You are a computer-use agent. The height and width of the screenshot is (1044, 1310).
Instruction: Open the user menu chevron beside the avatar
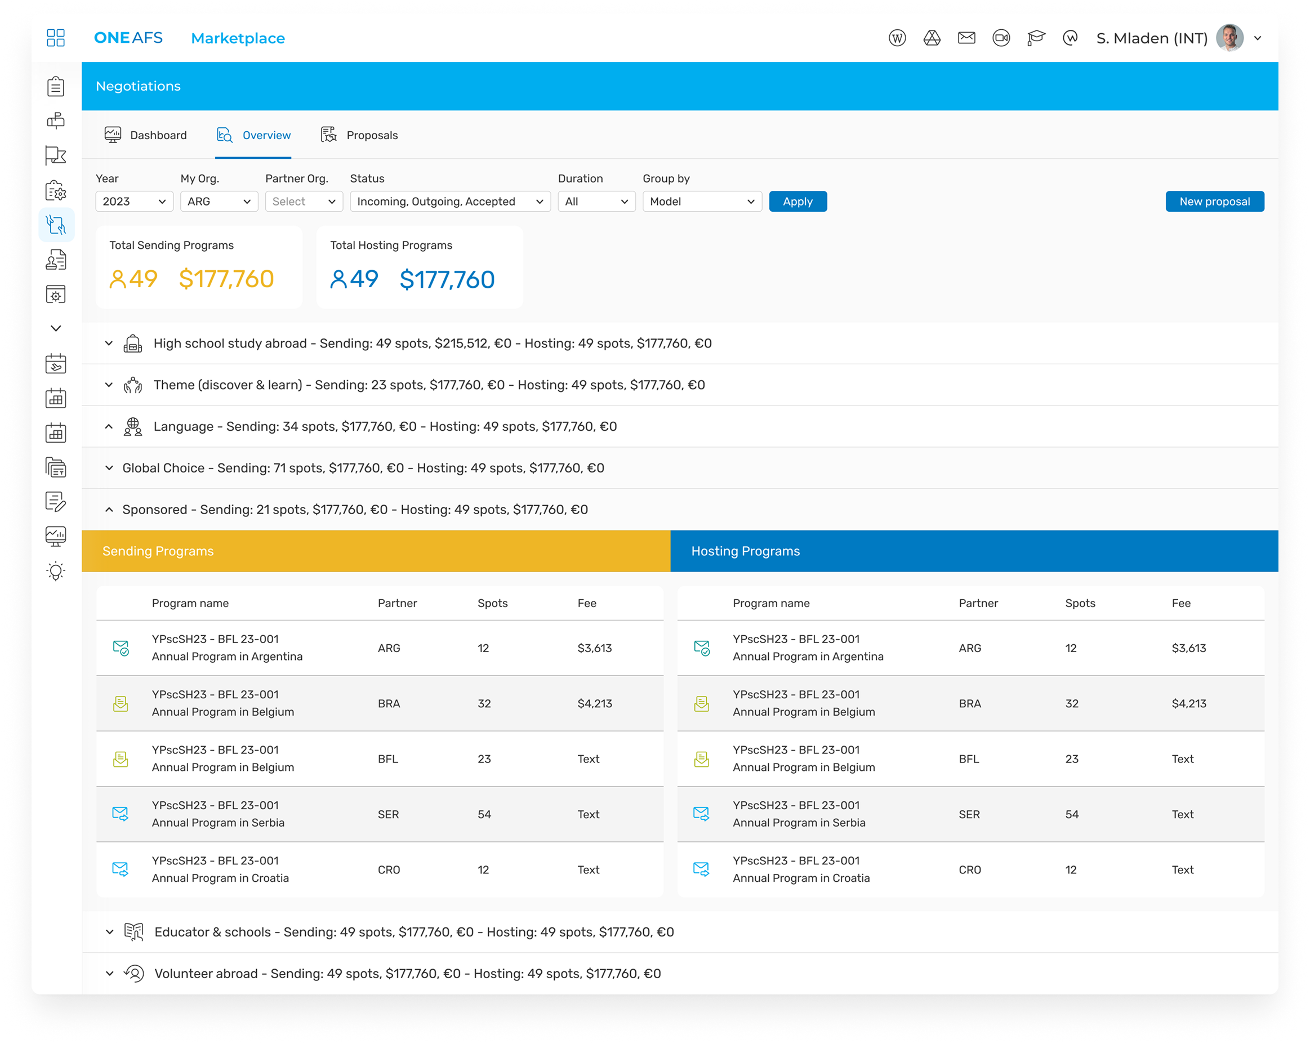[x=1258, y=38]
